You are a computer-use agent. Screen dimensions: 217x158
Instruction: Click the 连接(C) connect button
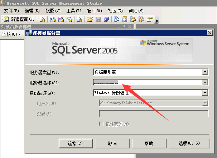pyautogui.click(x=75, y=143)
